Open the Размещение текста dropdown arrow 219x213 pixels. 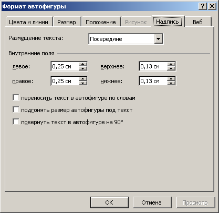(159, 39)
